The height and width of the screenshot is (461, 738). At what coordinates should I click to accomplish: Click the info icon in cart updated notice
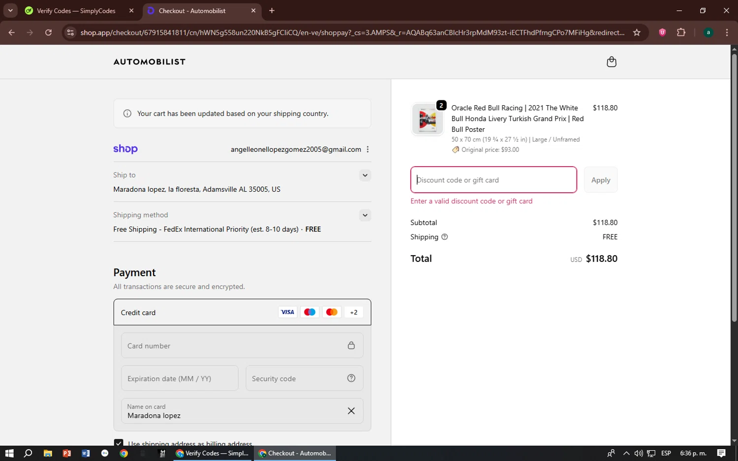[127, 114]
